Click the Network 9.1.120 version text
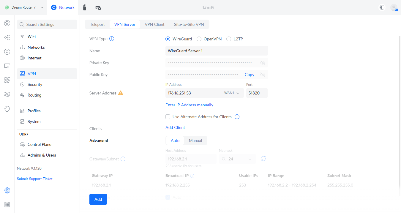The width and height of the screenshot is (401, 213). [29, 168]
